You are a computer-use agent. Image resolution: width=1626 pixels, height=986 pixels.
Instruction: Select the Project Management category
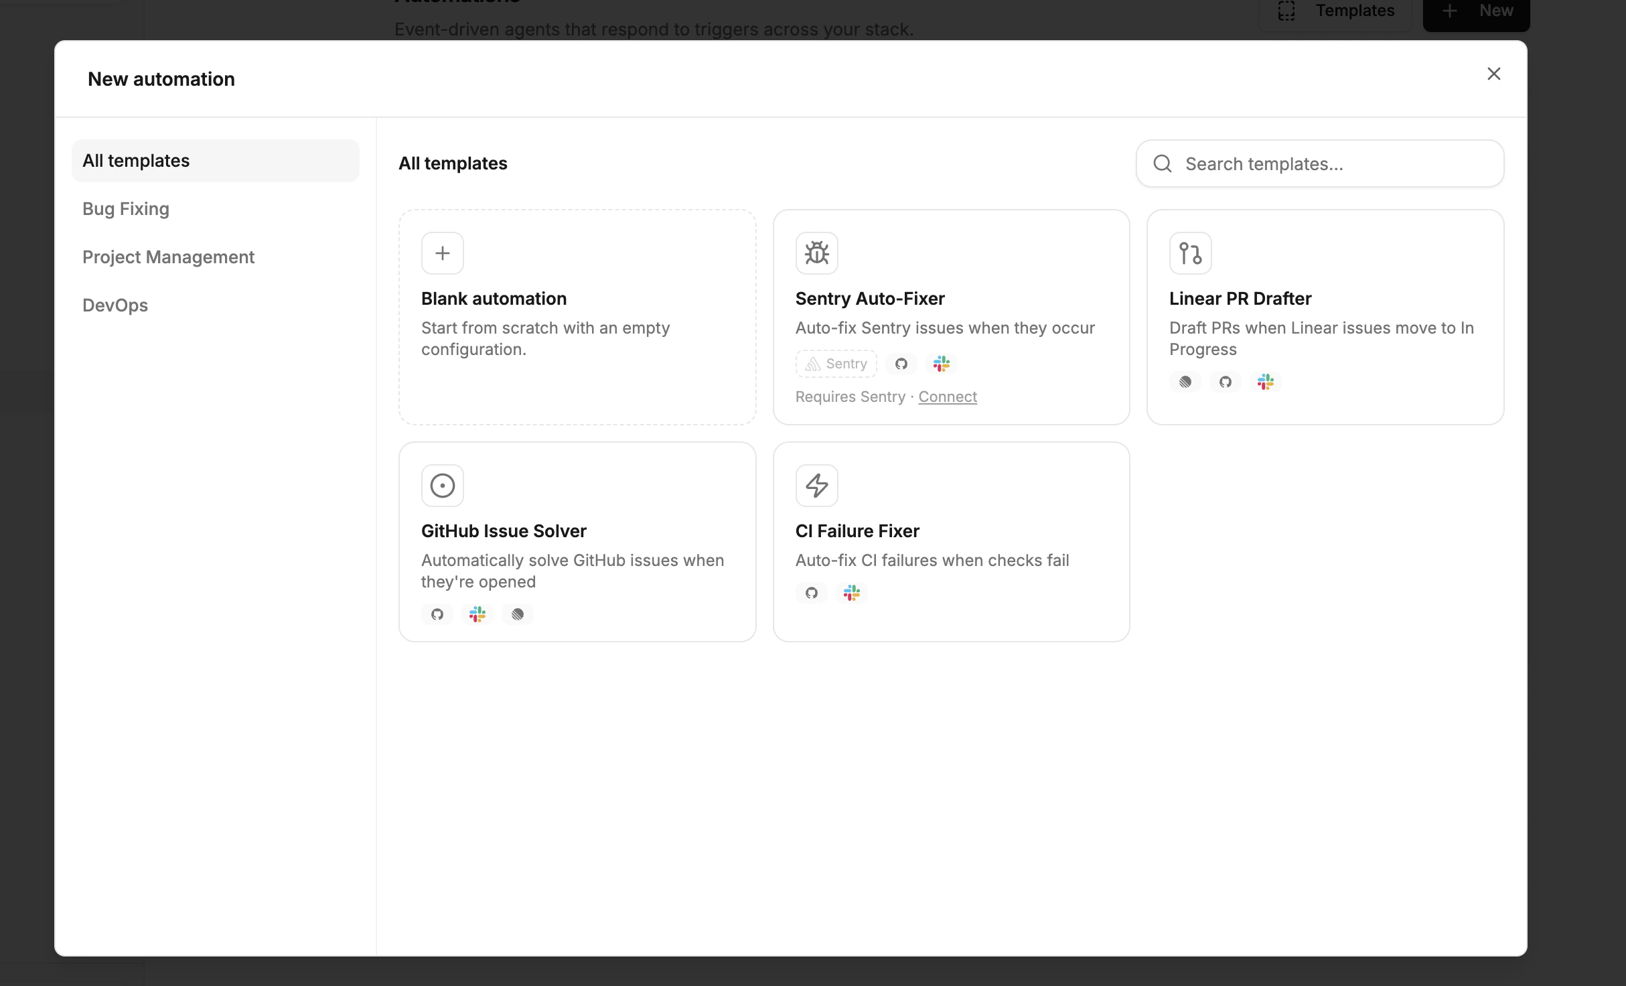(168, 257)
